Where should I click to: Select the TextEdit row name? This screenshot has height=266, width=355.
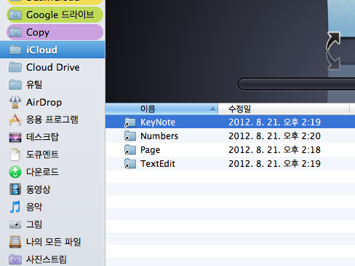coord(158,164)
